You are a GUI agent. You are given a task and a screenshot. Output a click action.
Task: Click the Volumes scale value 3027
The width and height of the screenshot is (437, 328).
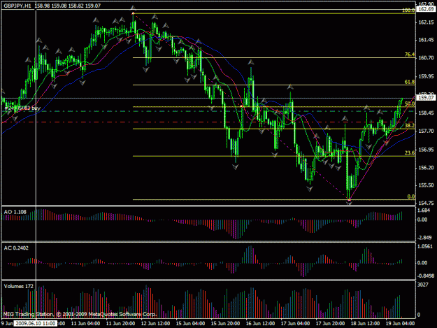tap(423, 285)
